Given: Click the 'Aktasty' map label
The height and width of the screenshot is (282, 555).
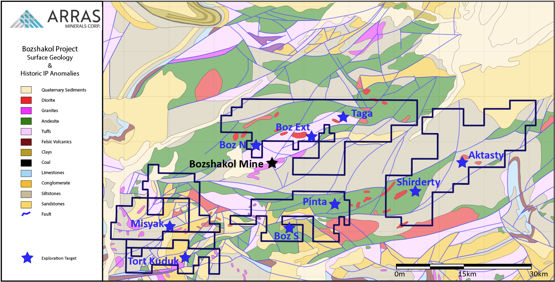Looking at the screenshot, I should pos(487,155).
